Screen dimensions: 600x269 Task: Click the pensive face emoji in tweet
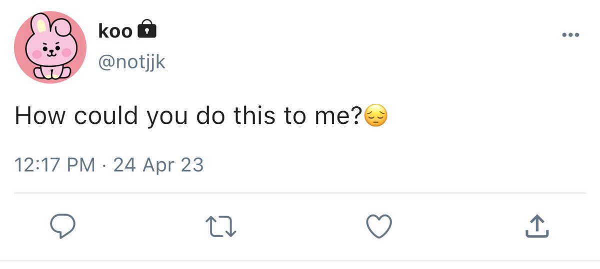coord(377,116)
